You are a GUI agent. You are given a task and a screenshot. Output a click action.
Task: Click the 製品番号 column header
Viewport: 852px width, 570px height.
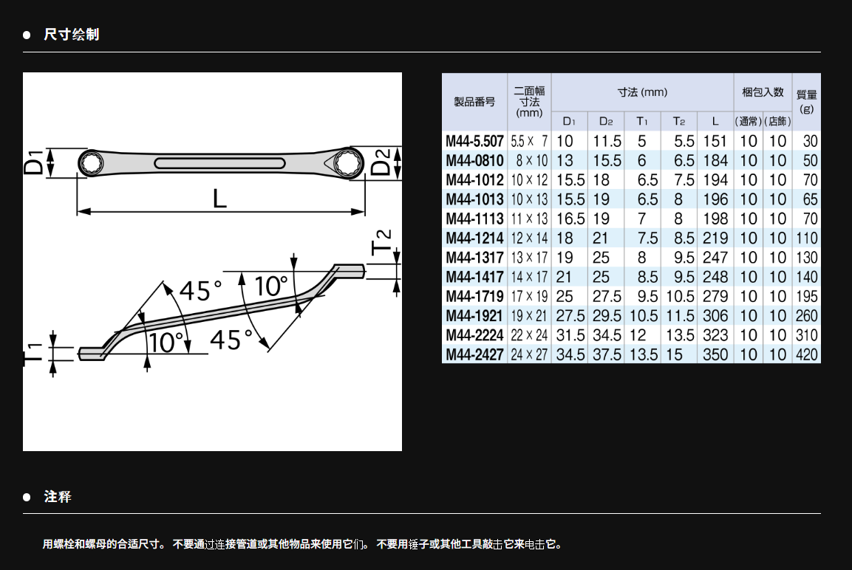pyautogui.click(x=474, y=102)
